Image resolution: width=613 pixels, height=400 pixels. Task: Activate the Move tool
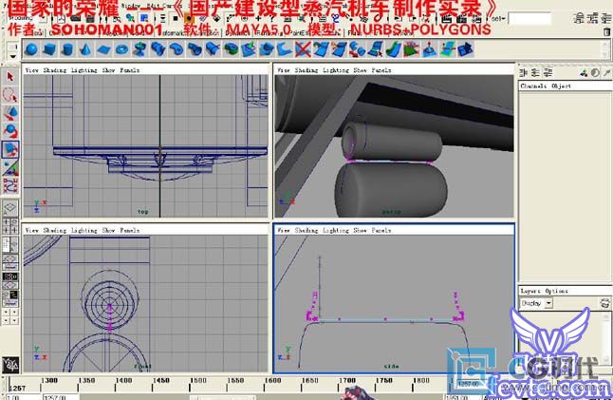10,113
